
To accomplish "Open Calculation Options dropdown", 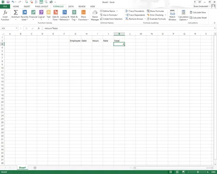I will pyautogui.click(x=183, y=15).
